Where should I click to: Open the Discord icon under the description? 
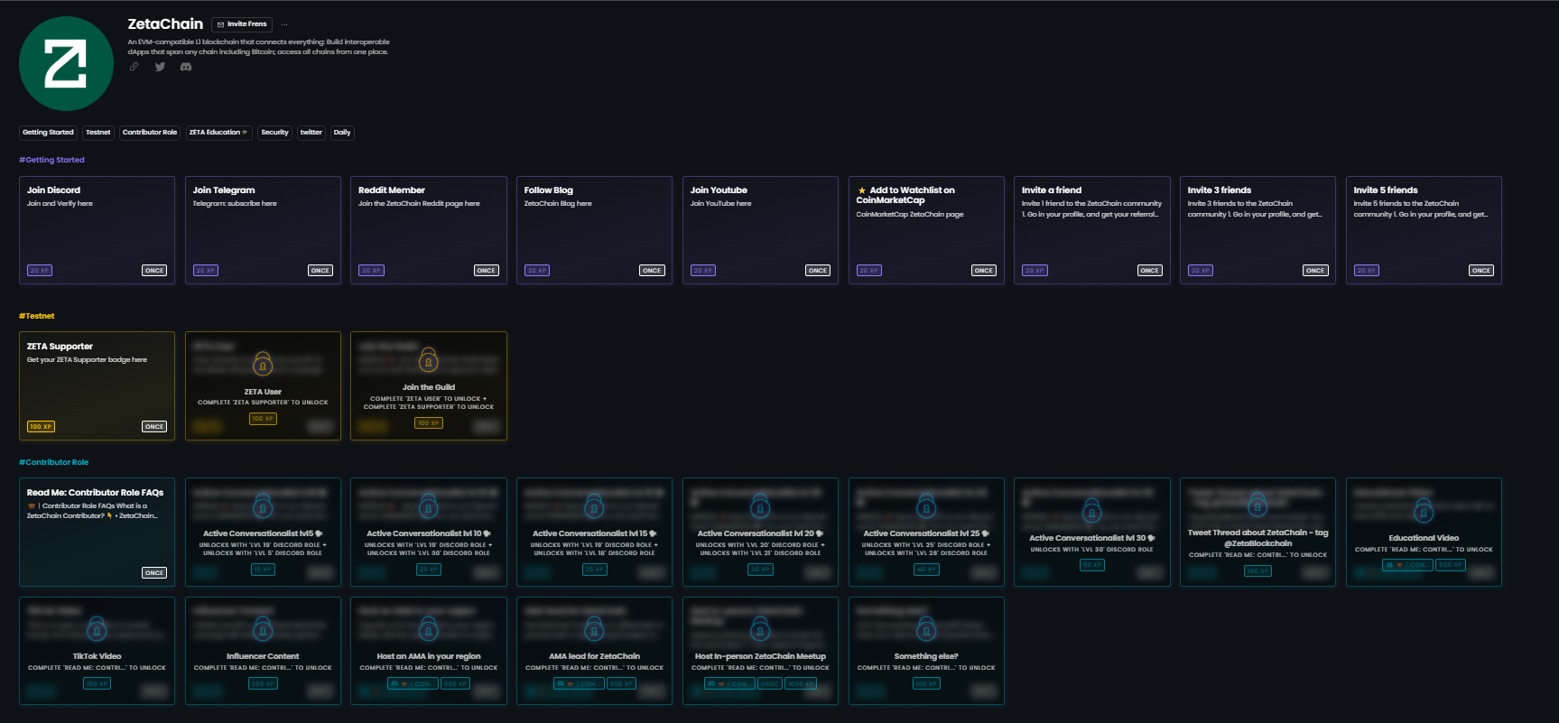pos(186,67)
